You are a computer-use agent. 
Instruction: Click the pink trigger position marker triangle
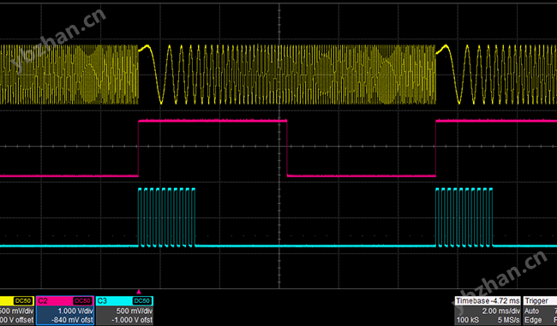coord(139,292)
